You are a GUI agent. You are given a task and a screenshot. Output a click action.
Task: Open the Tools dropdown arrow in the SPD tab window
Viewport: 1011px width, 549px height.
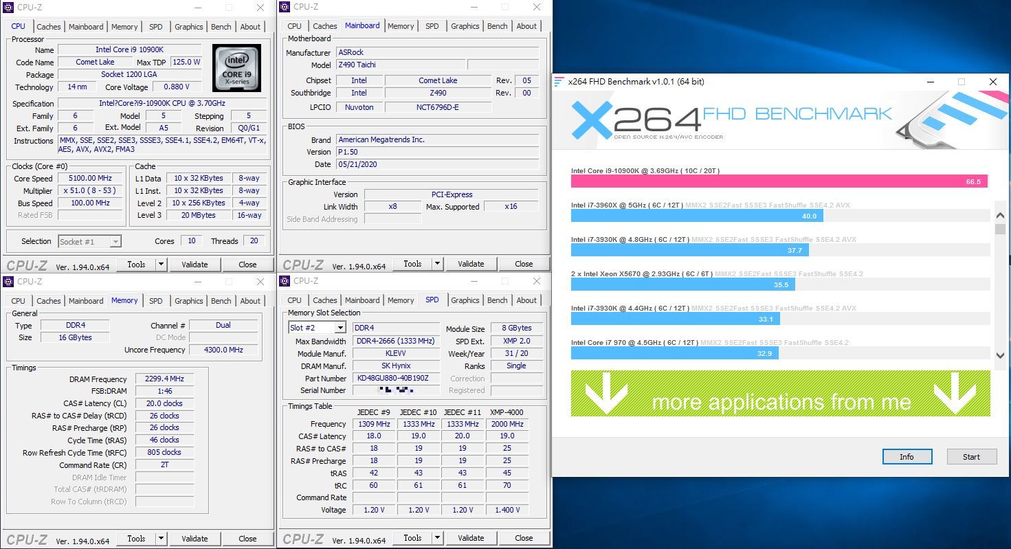tap(437, 538)
